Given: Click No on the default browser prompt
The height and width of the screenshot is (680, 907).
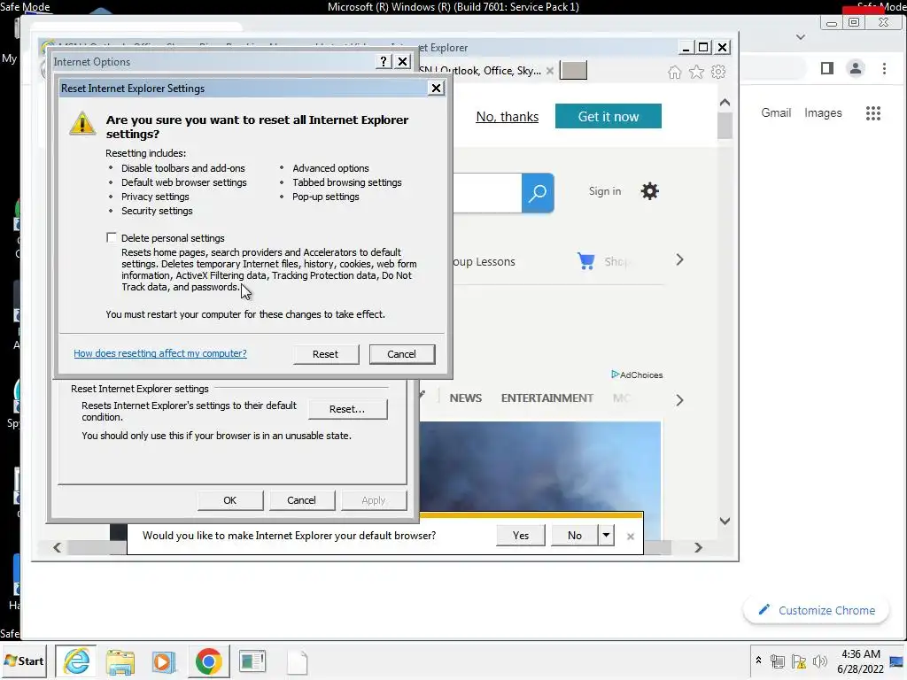Looking at the screenshot, I should (574, 536).
